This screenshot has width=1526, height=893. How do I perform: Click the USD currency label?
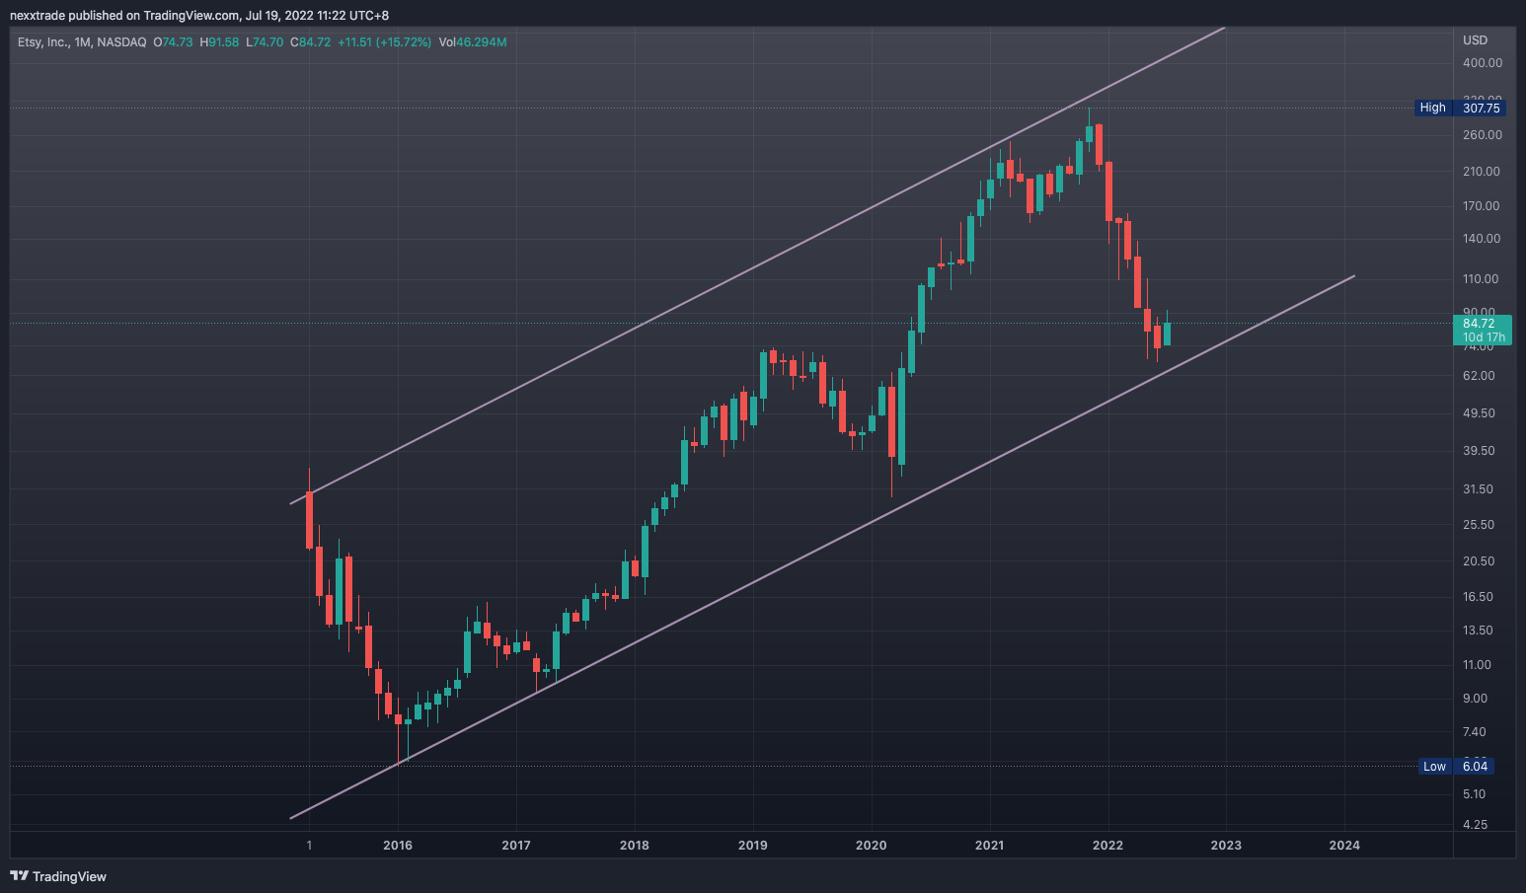tap(1475, 40)
